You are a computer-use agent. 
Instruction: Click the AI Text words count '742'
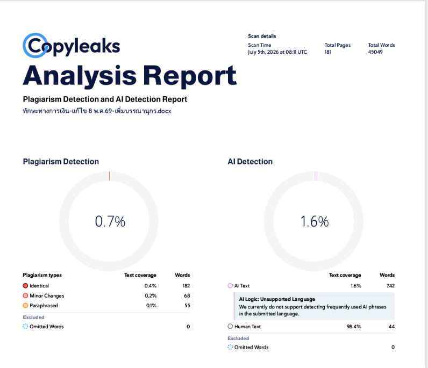390,286
